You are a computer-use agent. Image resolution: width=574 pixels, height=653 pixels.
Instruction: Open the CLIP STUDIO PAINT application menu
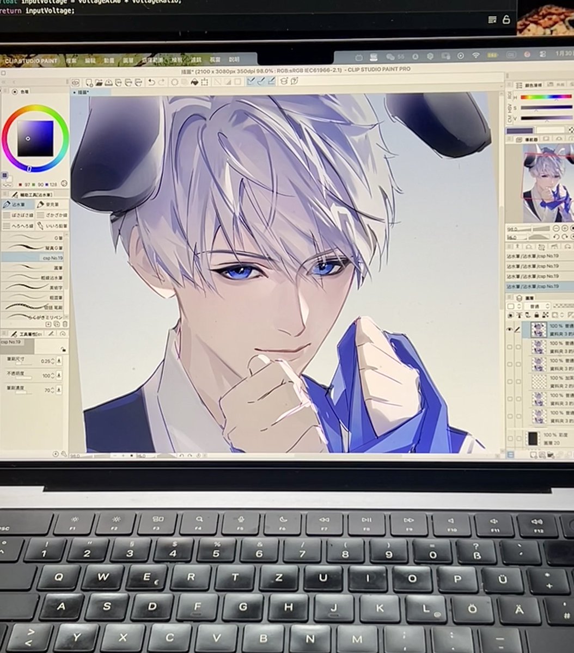click(x=31, y=61)
